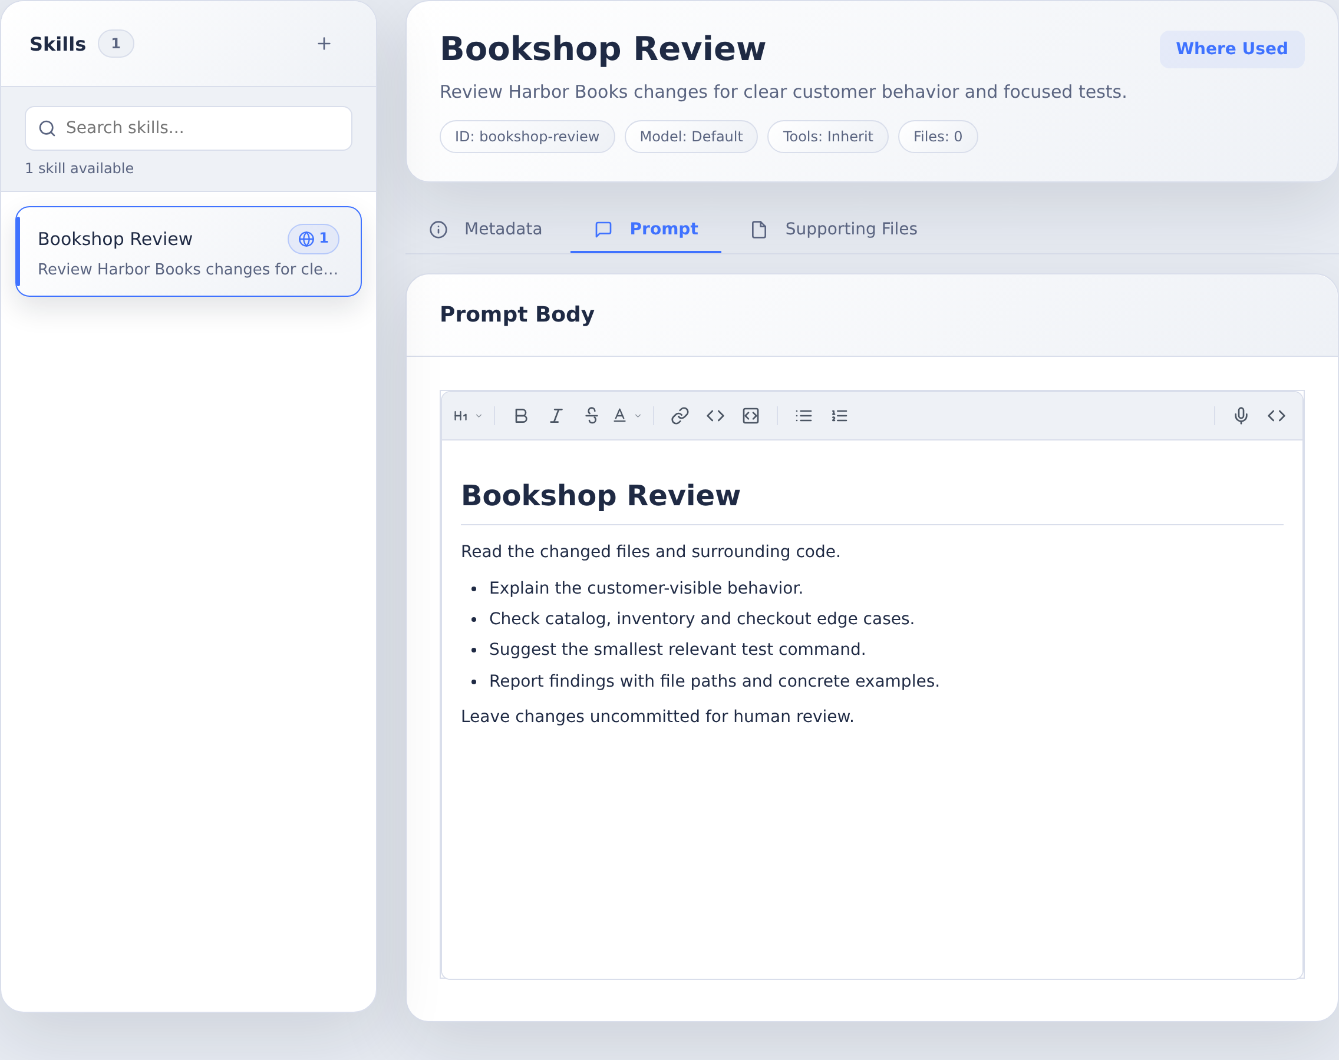Click bullet 'Check catalog, inventory and checkout edge cases.'

[x=702, y=619]
